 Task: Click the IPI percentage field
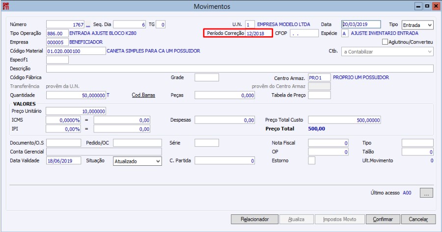[63, 129]
